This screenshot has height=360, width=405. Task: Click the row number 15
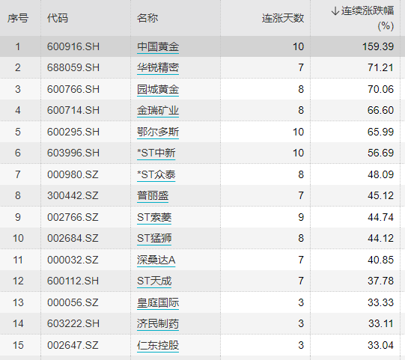(x=18, y=345)
